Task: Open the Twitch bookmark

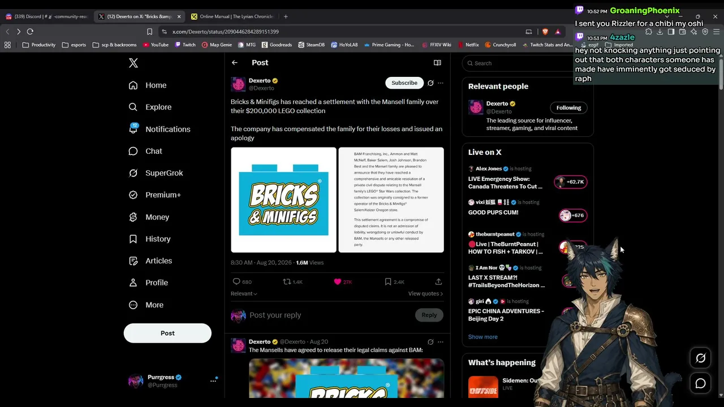Action: [x=185, y=45]
